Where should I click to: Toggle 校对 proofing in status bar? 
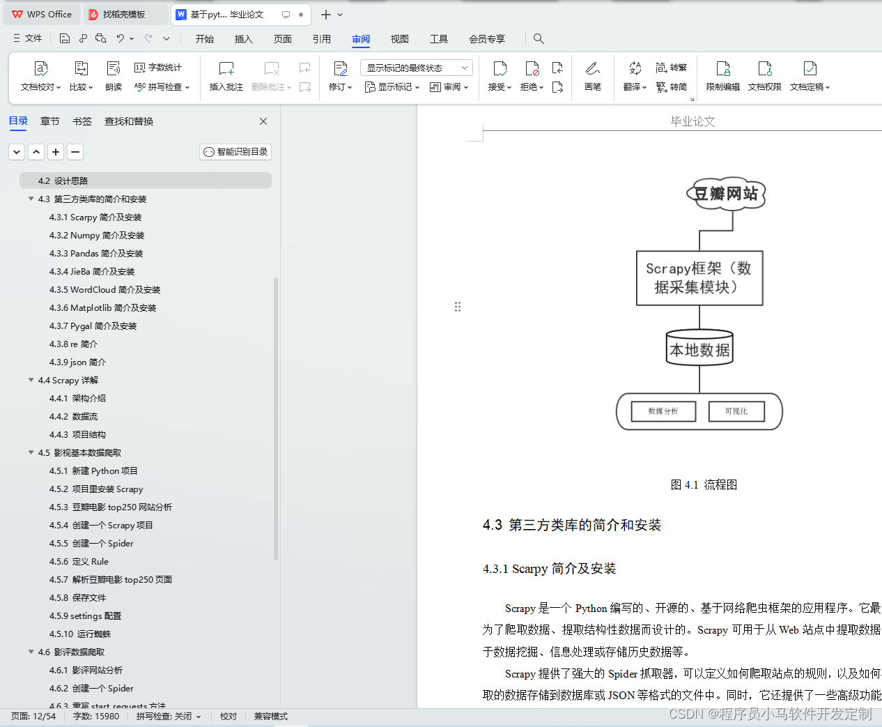(228, 716)
